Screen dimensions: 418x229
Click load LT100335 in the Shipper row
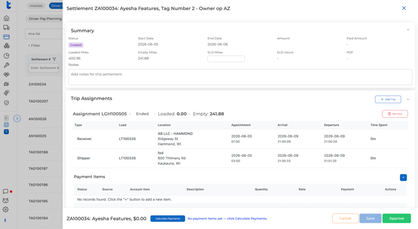coord(127,158)
